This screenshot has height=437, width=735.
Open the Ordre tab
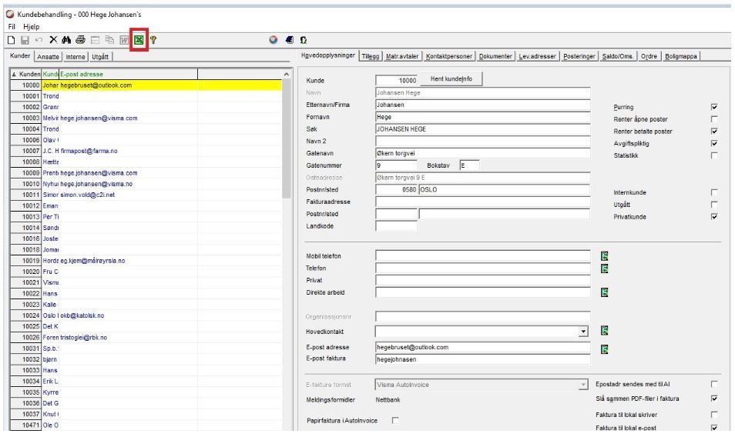[649, 56]
